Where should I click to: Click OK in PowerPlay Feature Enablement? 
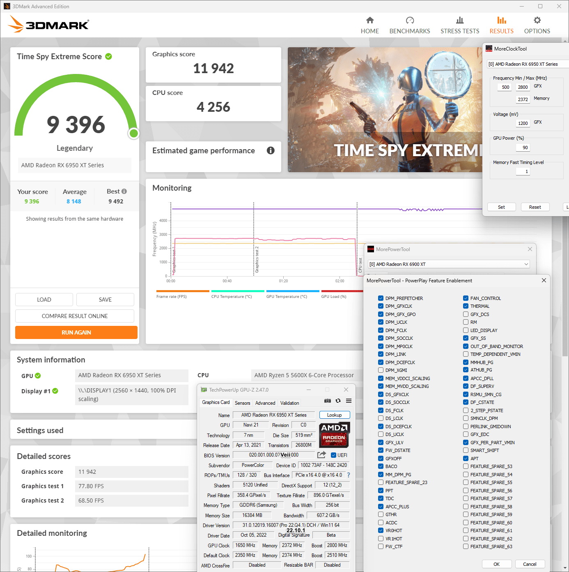(496, 564)
